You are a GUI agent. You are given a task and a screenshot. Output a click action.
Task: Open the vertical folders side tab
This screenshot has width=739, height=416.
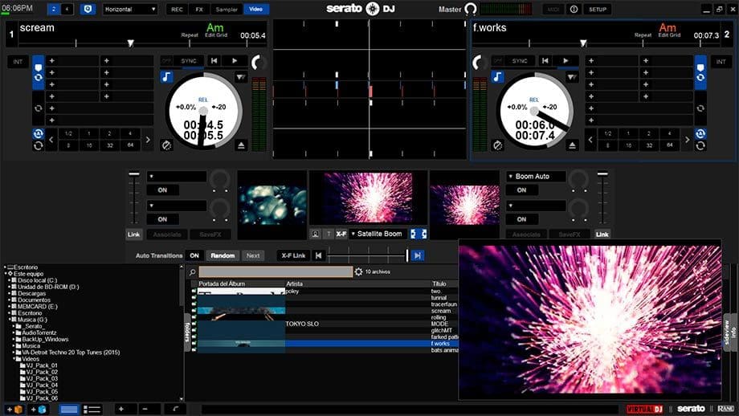187,332
